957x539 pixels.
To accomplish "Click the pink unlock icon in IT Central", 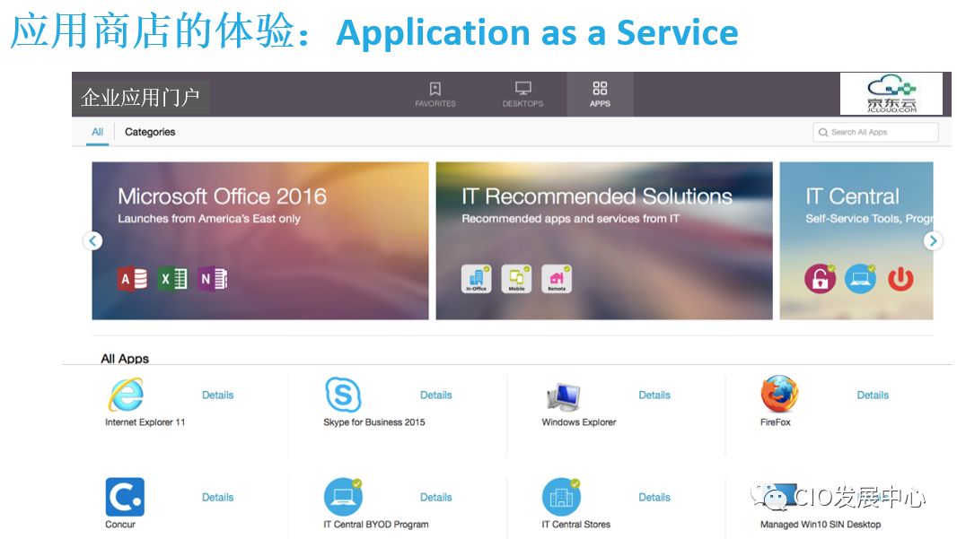I will click(x=820, y=279).
